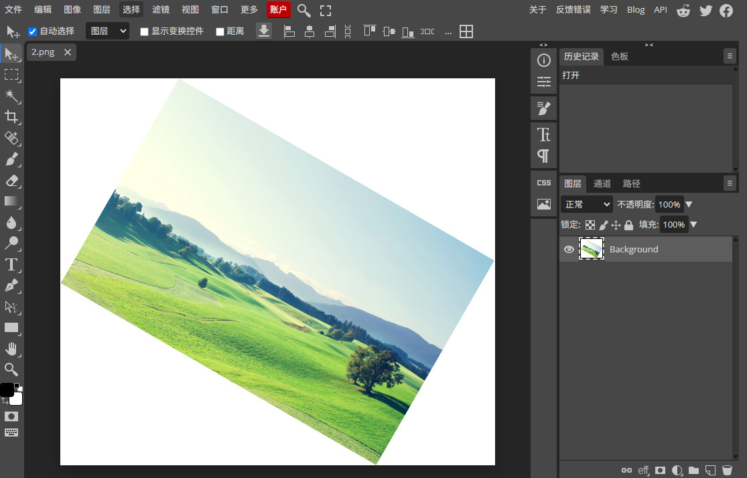Click the white background color swatch

click(x=17, y=399)
